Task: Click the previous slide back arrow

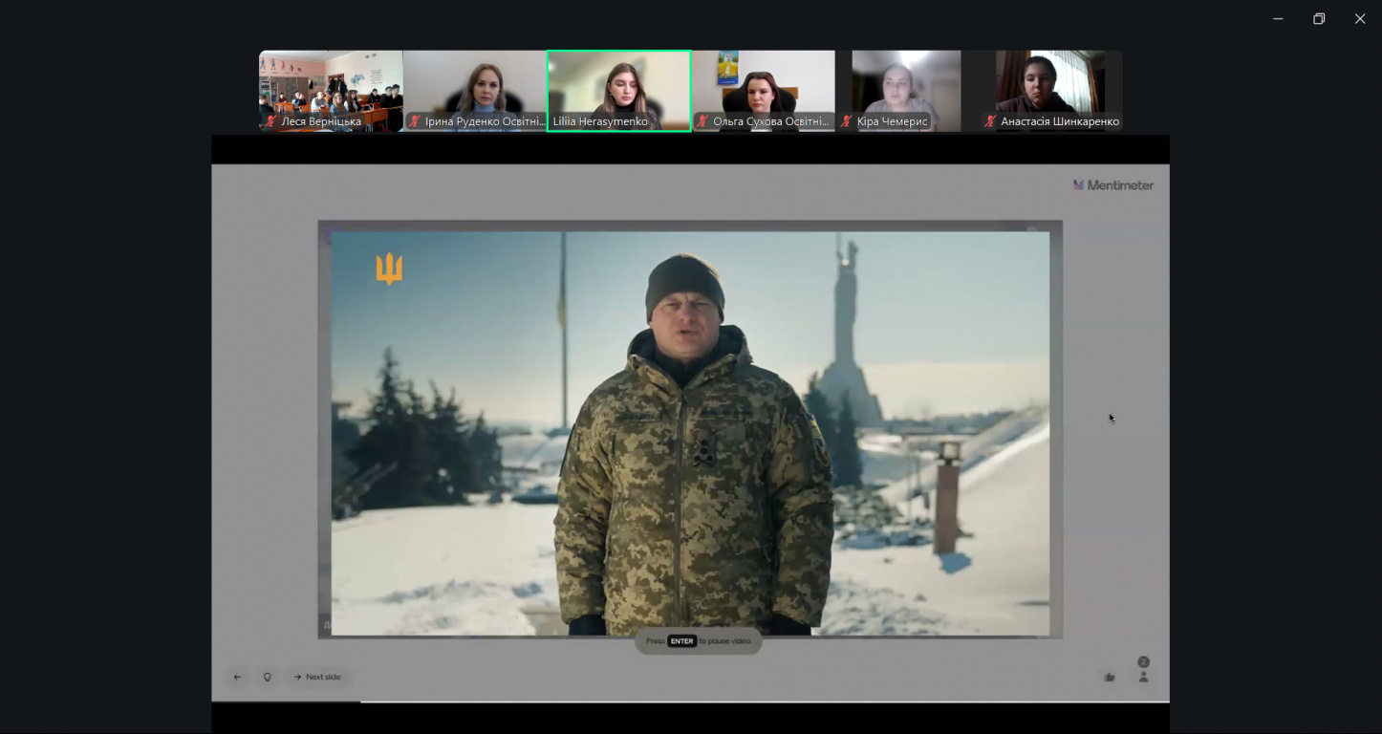Action: click(237, 677)
